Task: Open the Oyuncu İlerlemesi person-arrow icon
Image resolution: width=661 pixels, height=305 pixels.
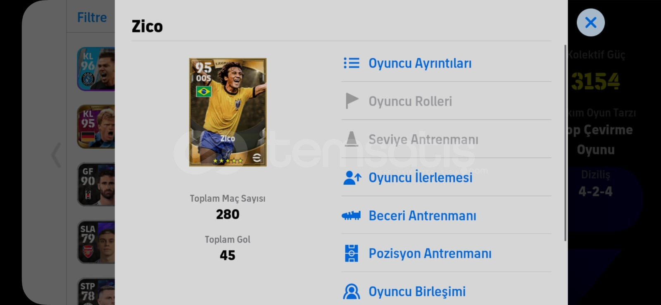Action: (x=352, y=177)
